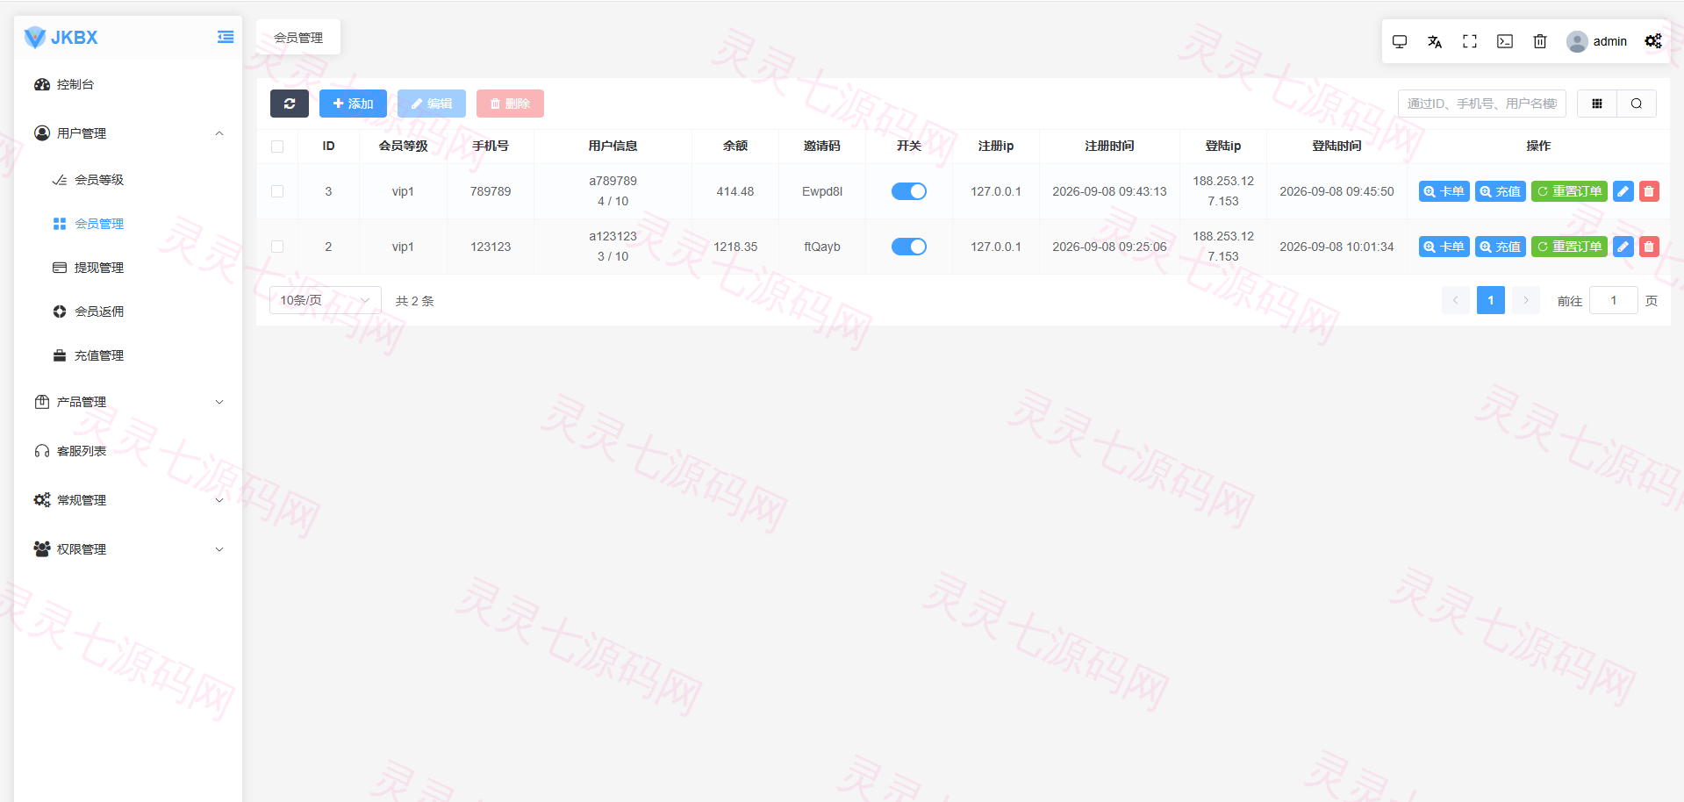Toggle fullscreen mode icon
This screenshot has height=802, width=1684.
pos(1470,41)
